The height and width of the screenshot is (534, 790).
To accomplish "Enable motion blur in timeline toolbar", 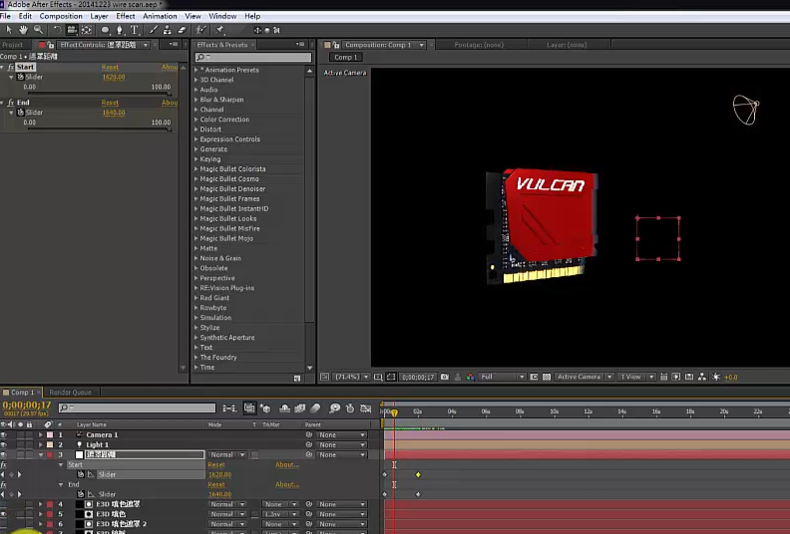I will pyautogui.click(x=315, y=408).
